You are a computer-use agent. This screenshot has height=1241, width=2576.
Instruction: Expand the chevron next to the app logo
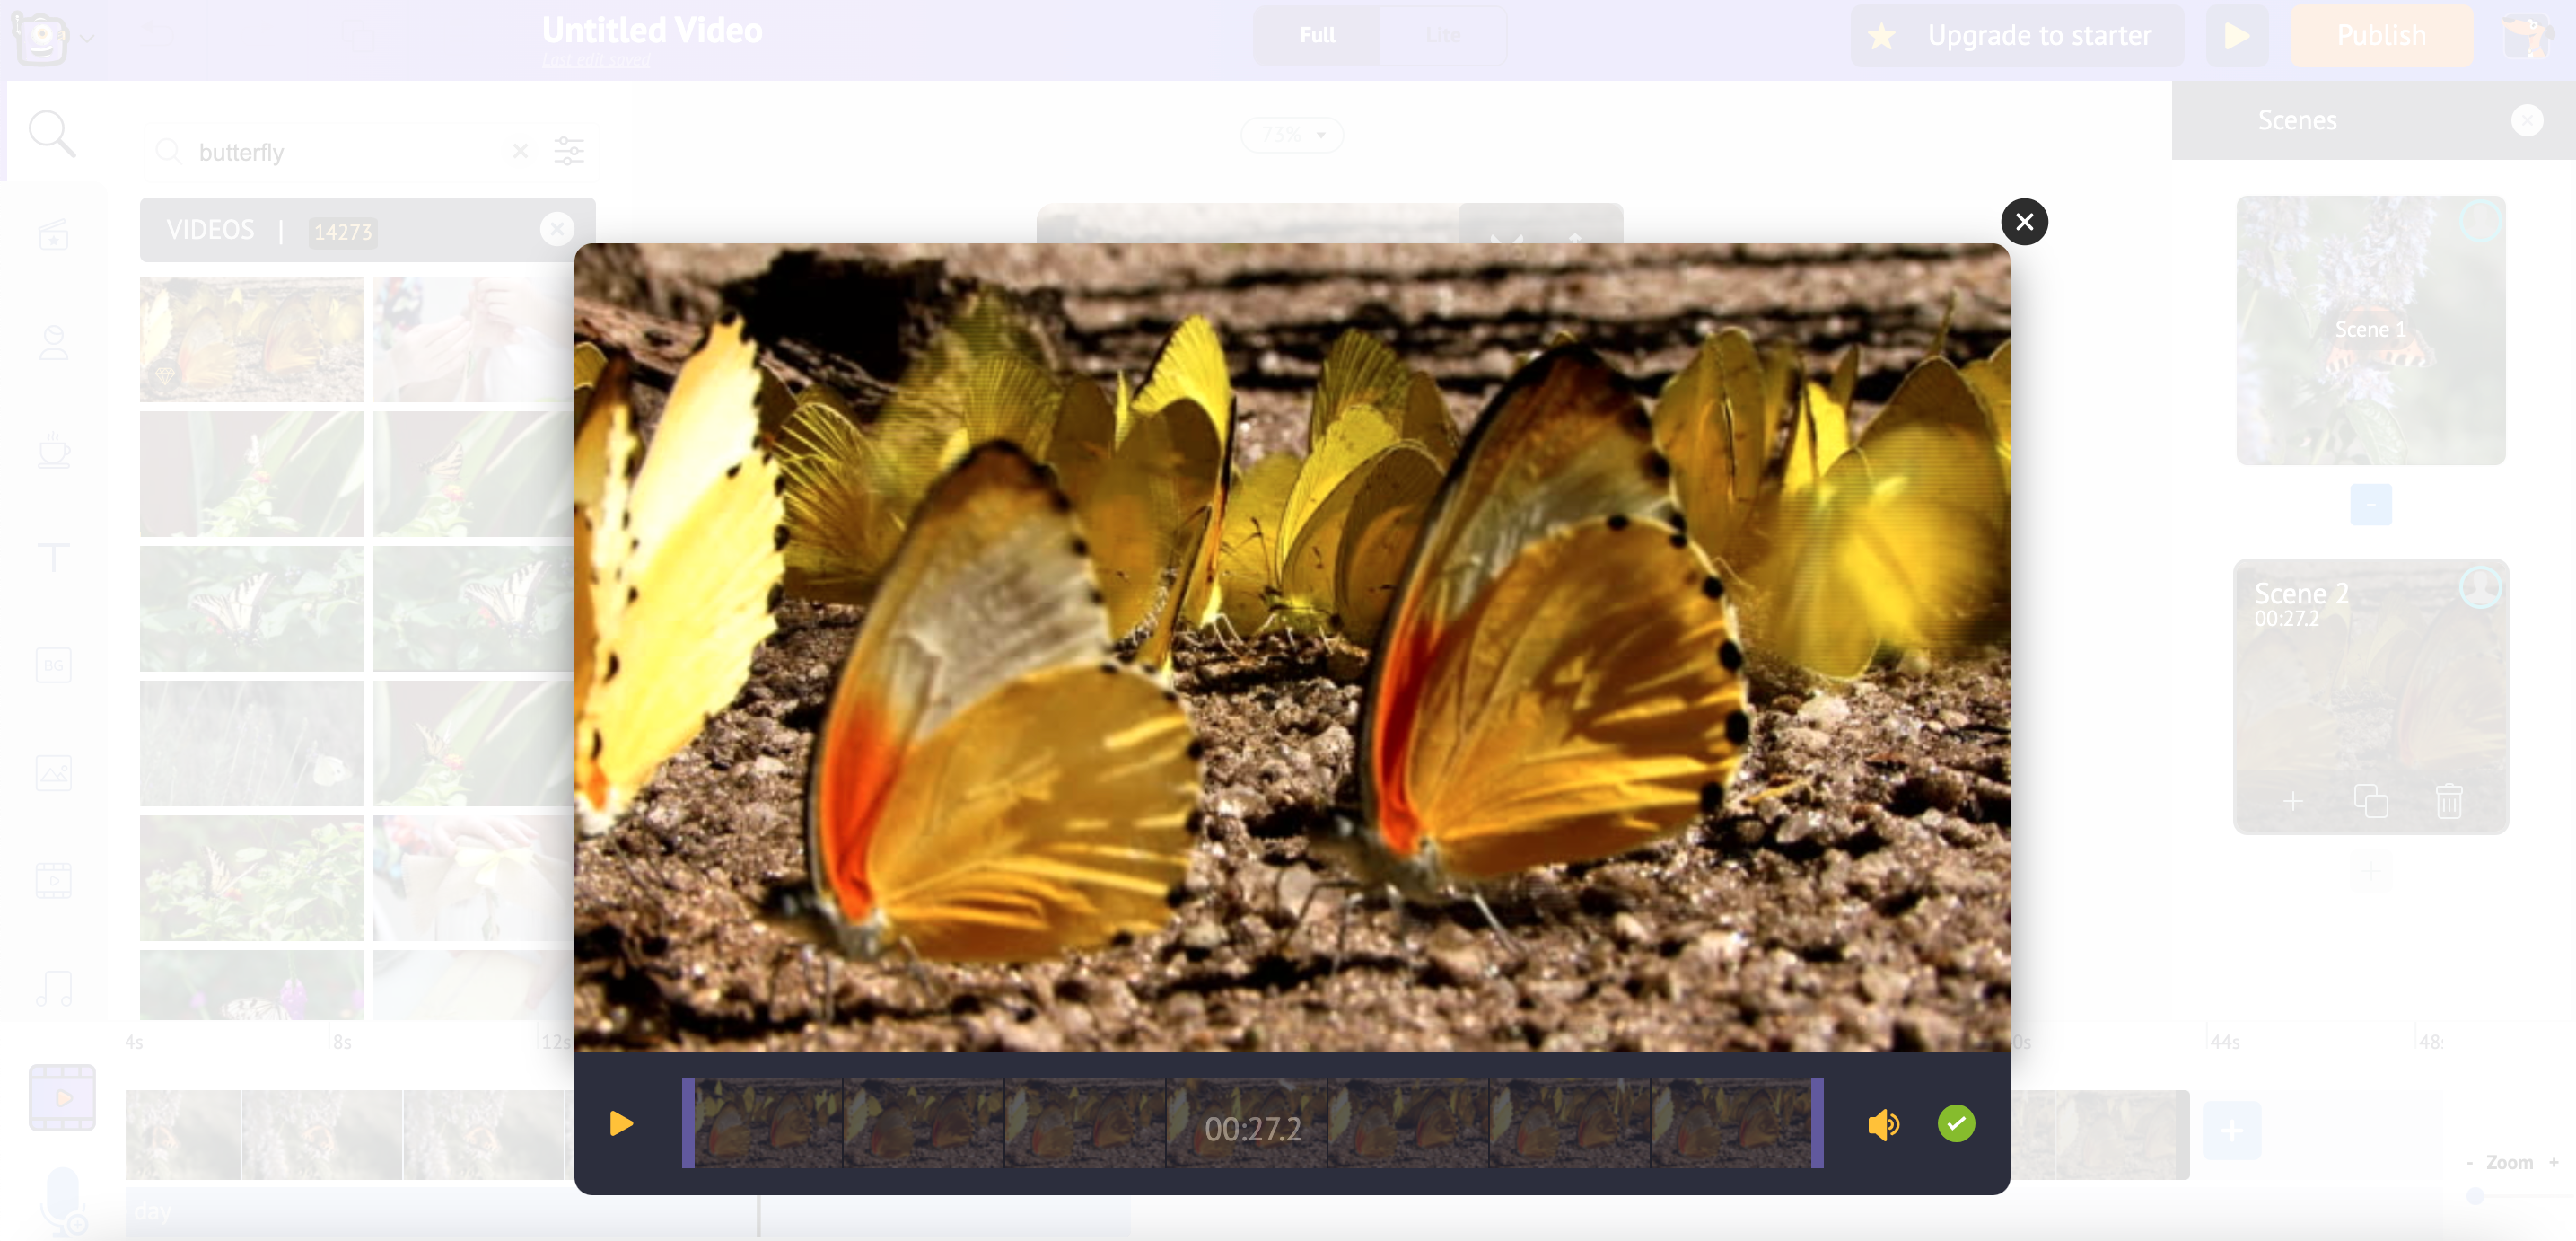point(88,38)
